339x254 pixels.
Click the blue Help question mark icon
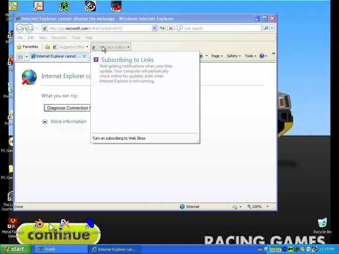pos(262,56)
